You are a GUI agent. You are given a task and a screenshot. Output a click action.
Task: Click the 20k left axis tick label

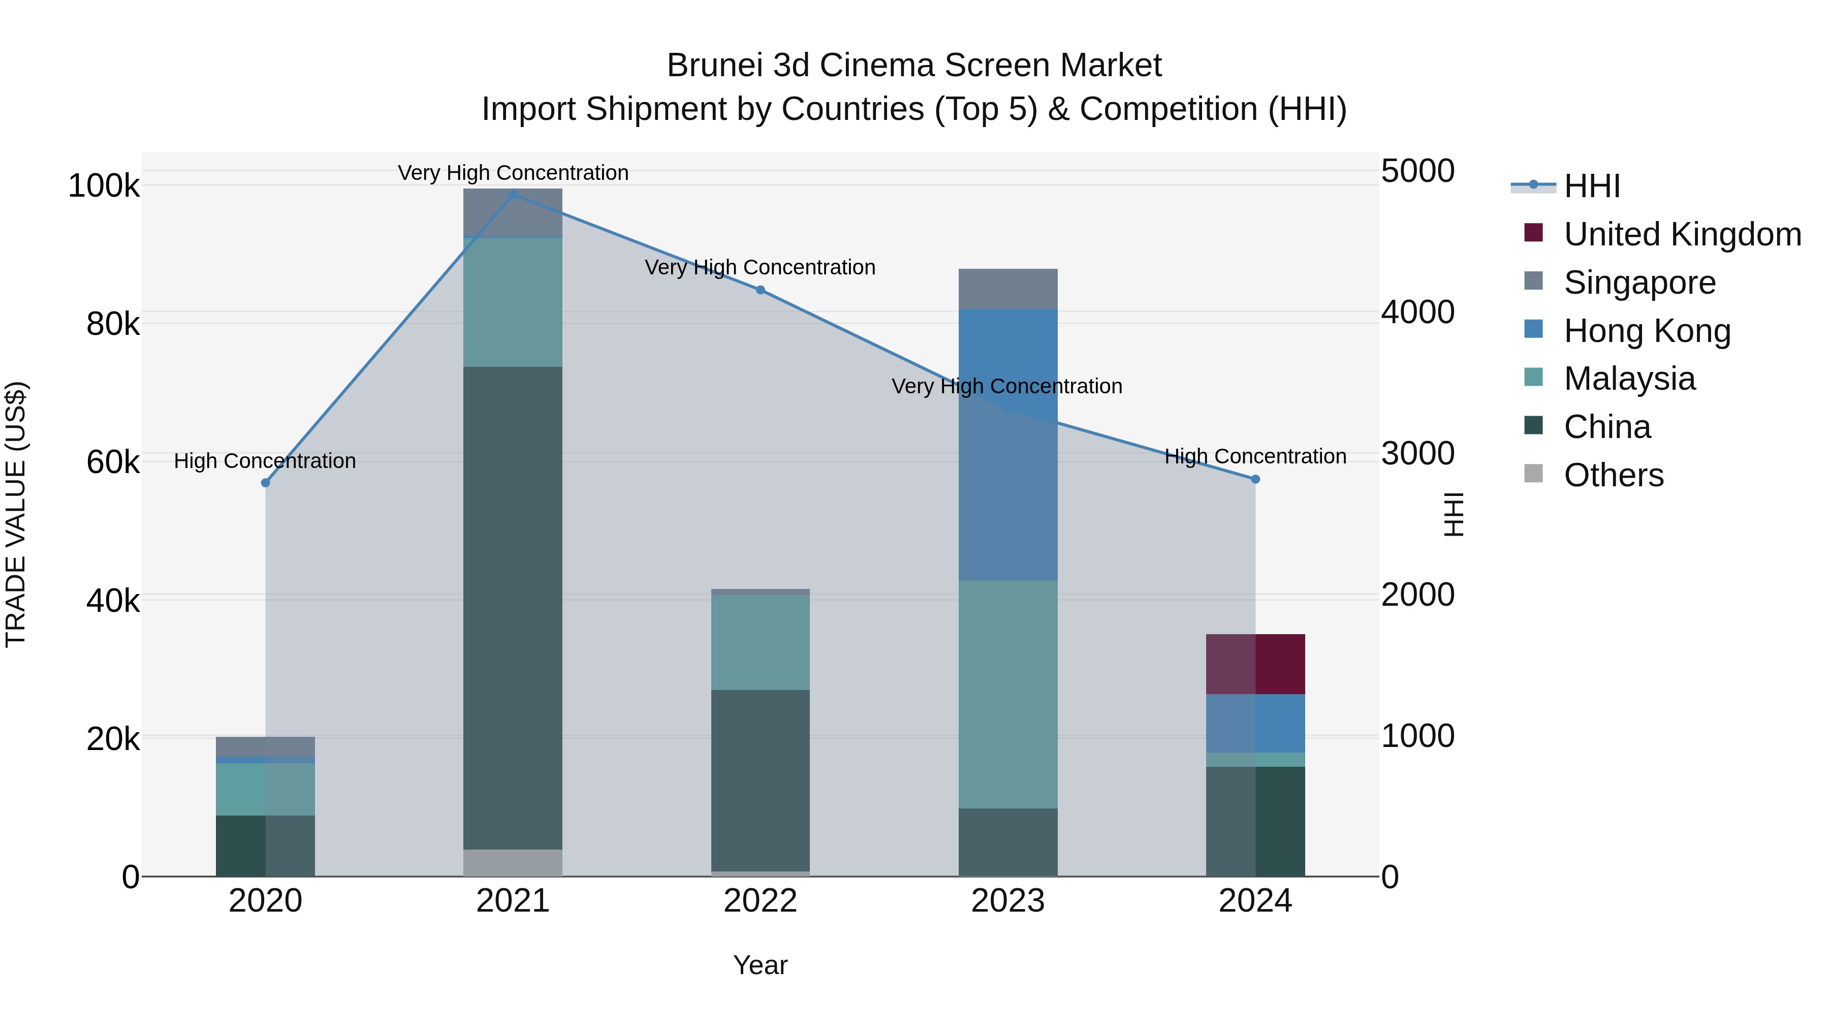pos(113,739)
